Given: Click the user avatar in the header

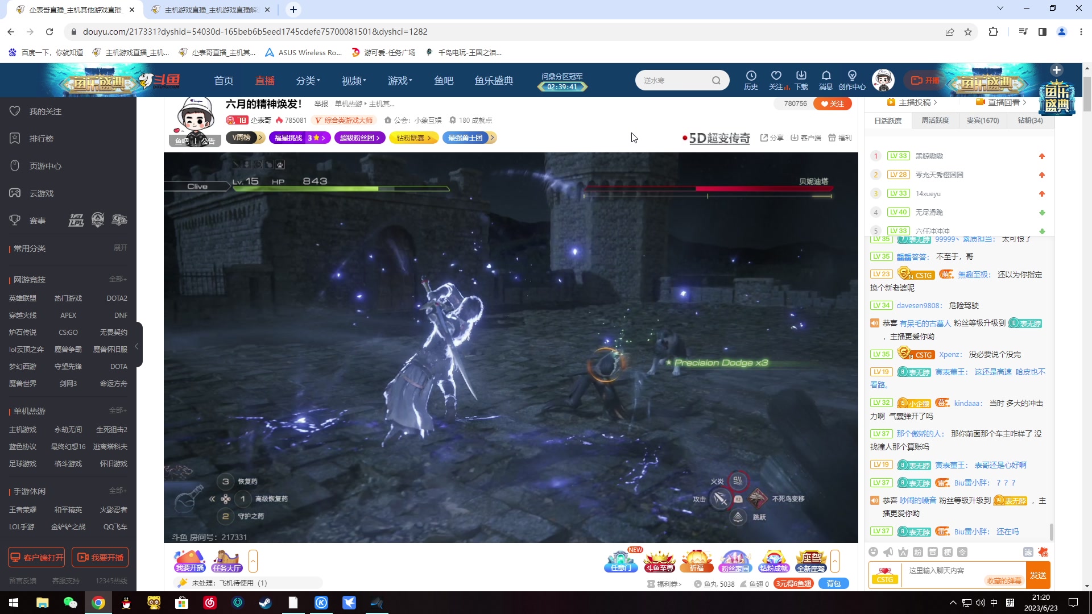Looking at the screenshot, I should point(883,80).
